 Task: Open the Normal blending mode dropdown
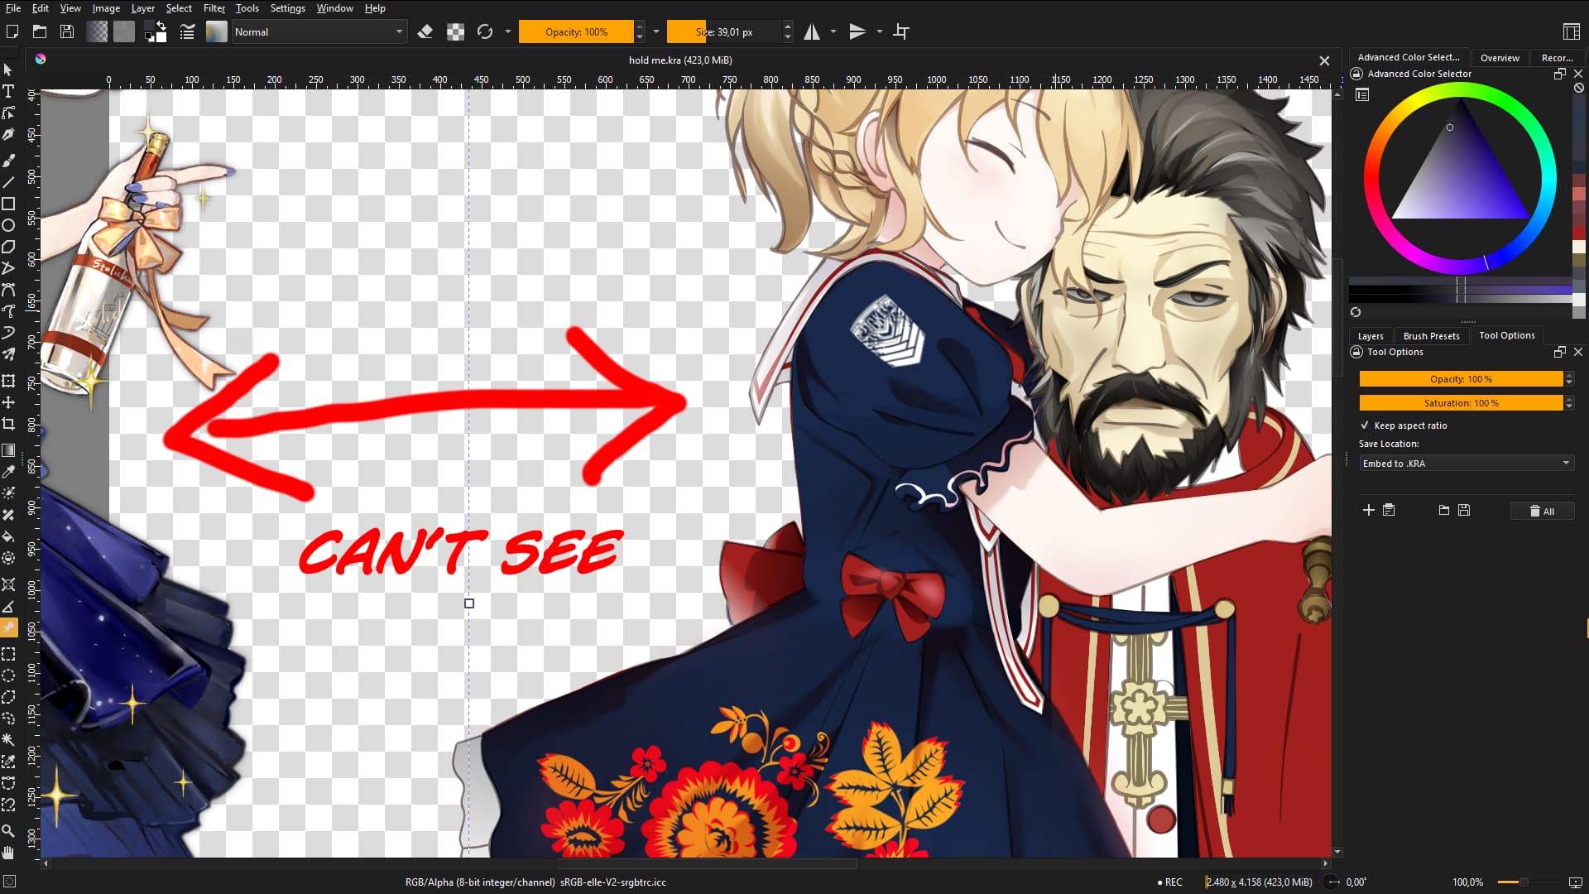(318, 32)
